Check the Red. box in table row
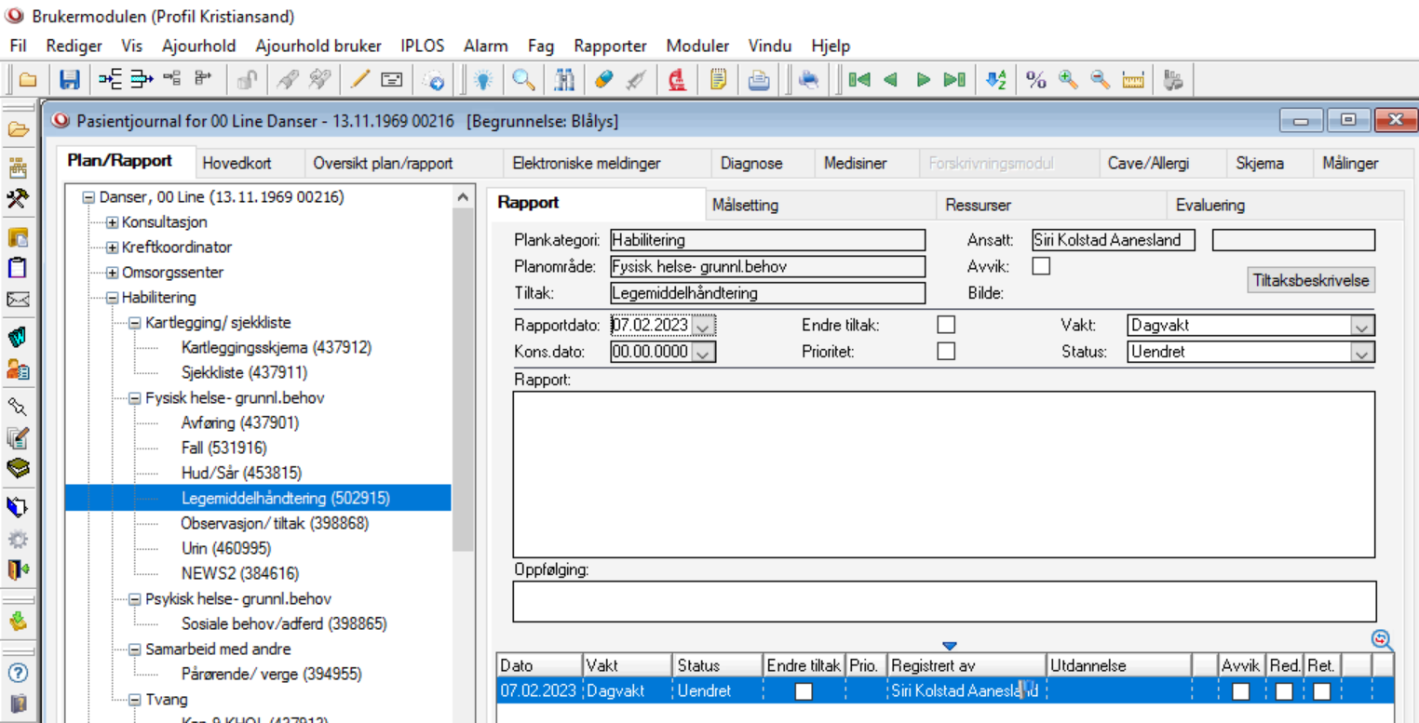 [1284, 691]
